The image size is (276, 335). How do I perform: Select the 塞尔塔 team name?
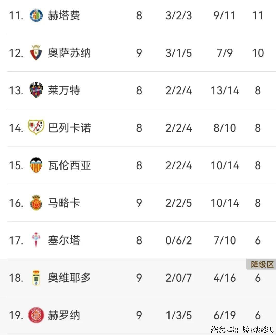pos(64,240)
